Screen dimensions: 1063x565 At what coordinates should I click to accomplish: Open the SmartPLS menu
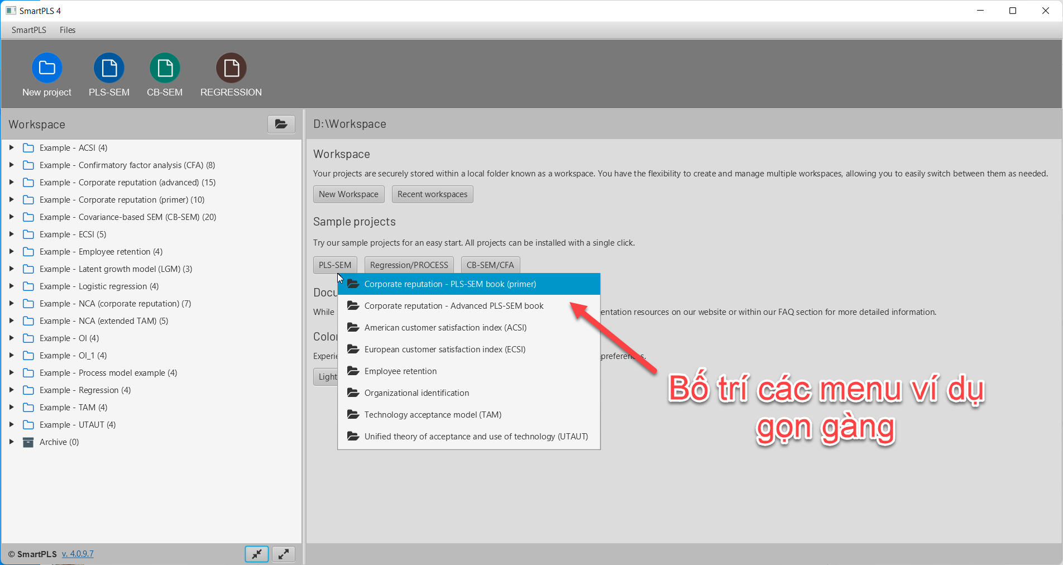[x=29, y=30]
